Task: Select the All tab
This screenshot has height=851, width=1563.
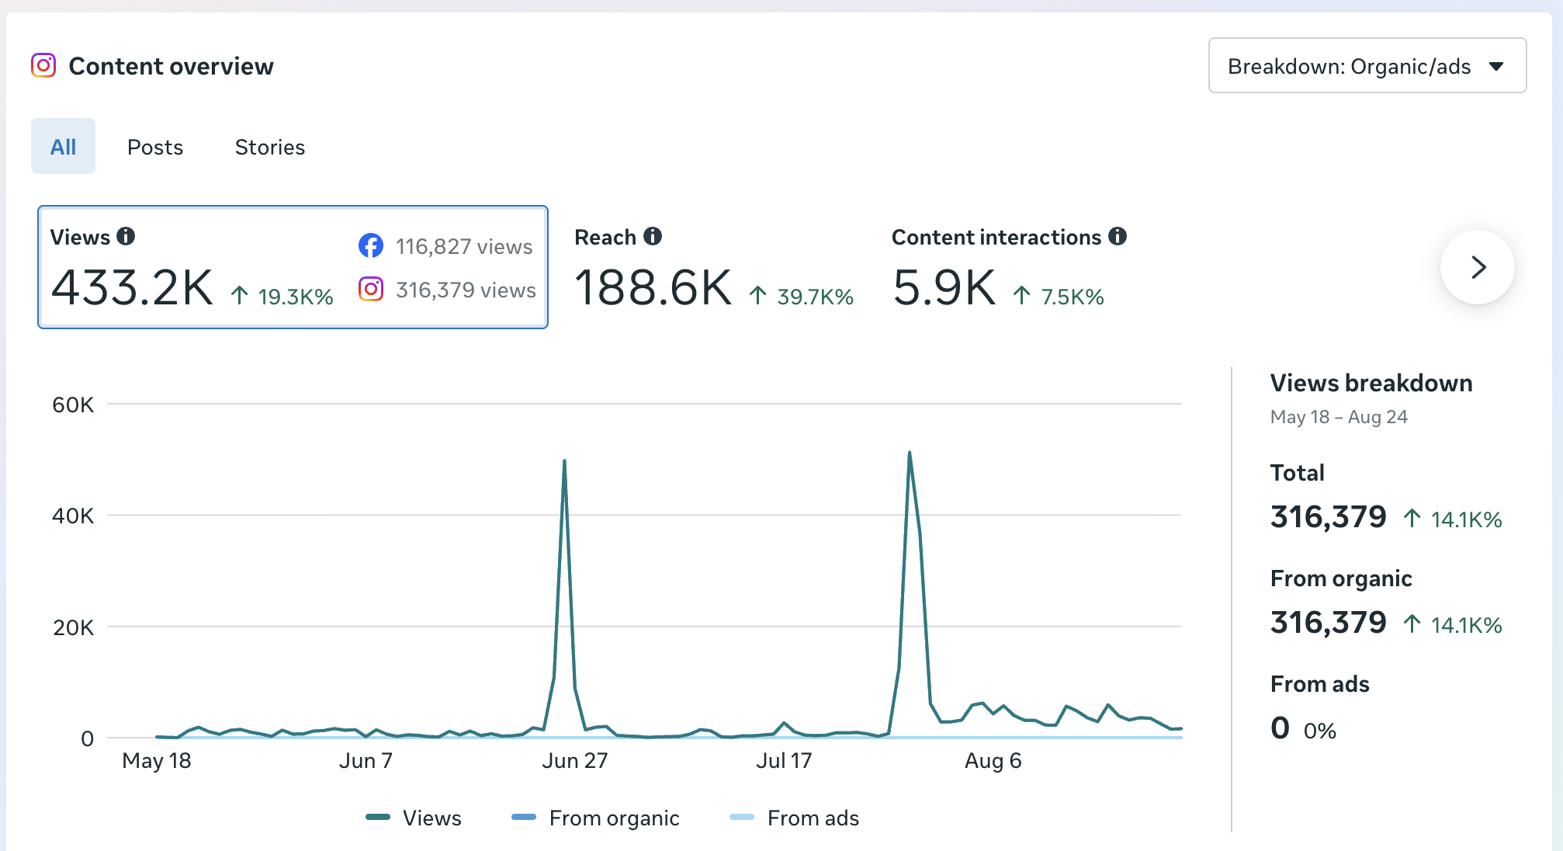Action: [x=63, y=147]
